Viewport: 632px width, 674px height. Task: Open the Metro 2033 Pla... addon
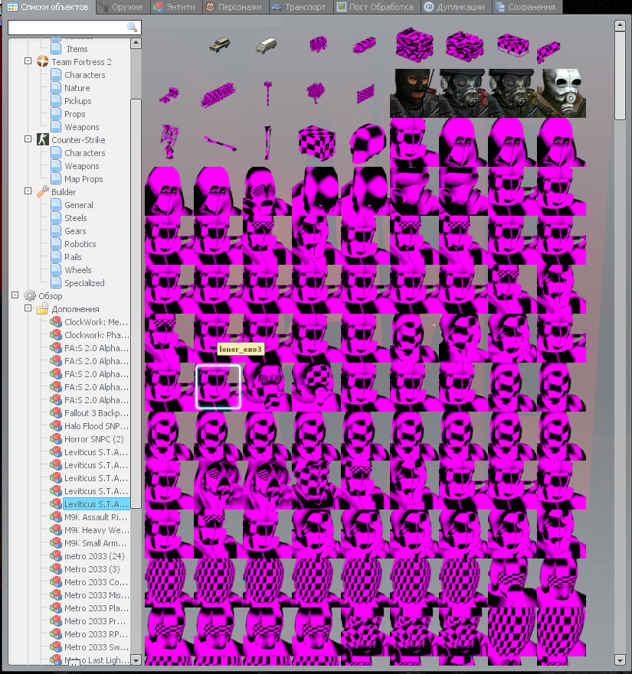[95, 607]
